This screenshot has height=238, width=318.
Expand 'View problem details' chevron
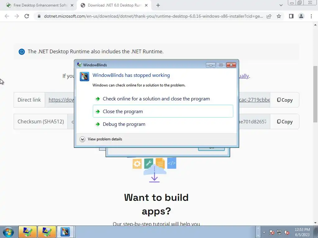(82, 139)
